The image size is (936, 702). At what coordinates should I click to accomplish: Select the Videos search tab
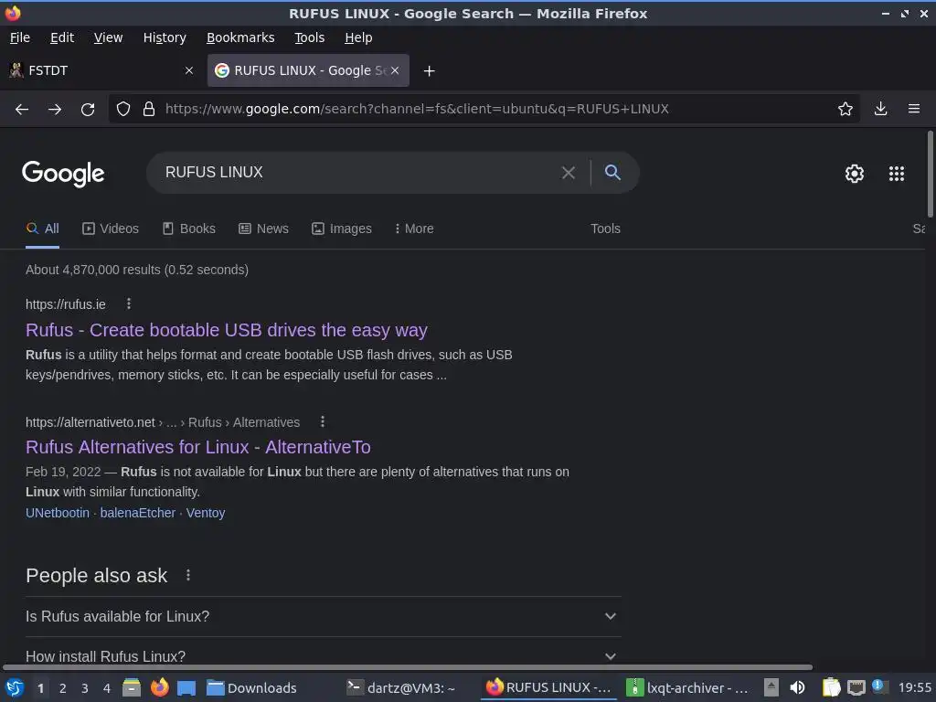(x=111, y=229)
